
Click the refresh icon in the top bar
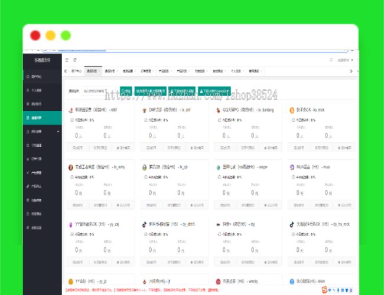[74, 60]
